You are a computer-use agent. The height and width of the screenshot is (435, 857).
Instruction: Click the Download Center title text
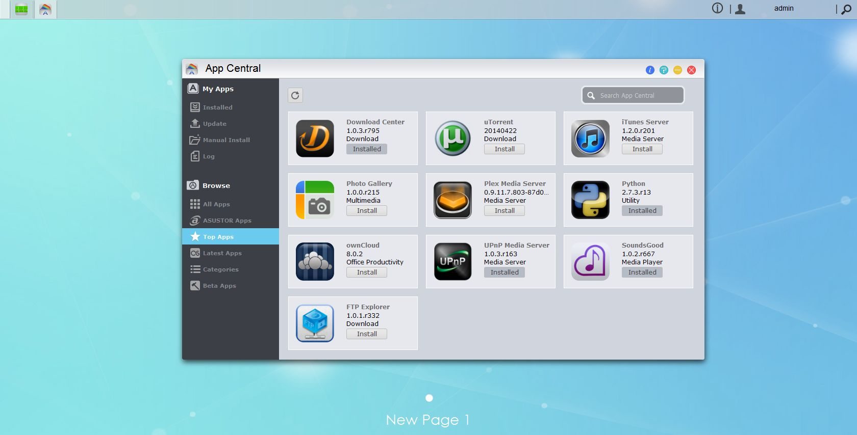tap(375, 122)
